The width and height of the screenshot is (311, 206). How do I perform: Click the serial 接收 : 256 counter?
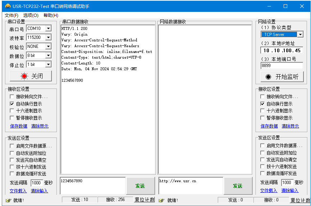click(x=116, y=200)
